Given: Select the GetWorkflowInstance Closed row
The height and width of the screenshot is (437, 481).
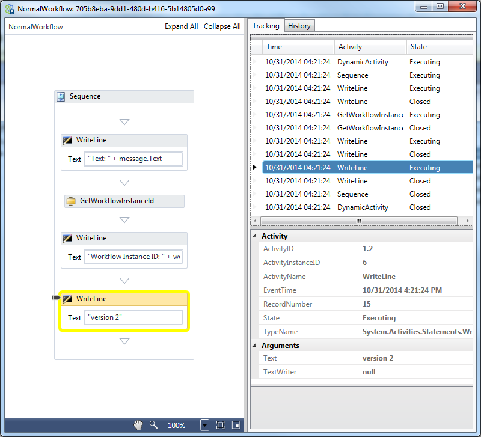Looking at the screenshot, I should click(367, 128).
